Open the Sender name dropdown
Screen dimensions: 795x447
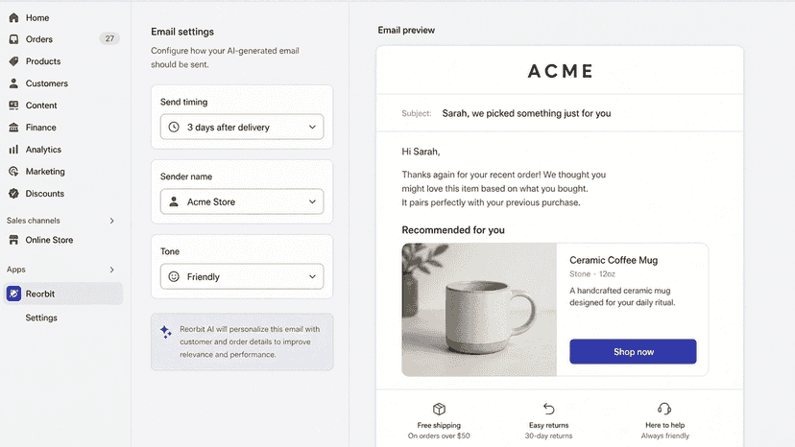point(242,201)
